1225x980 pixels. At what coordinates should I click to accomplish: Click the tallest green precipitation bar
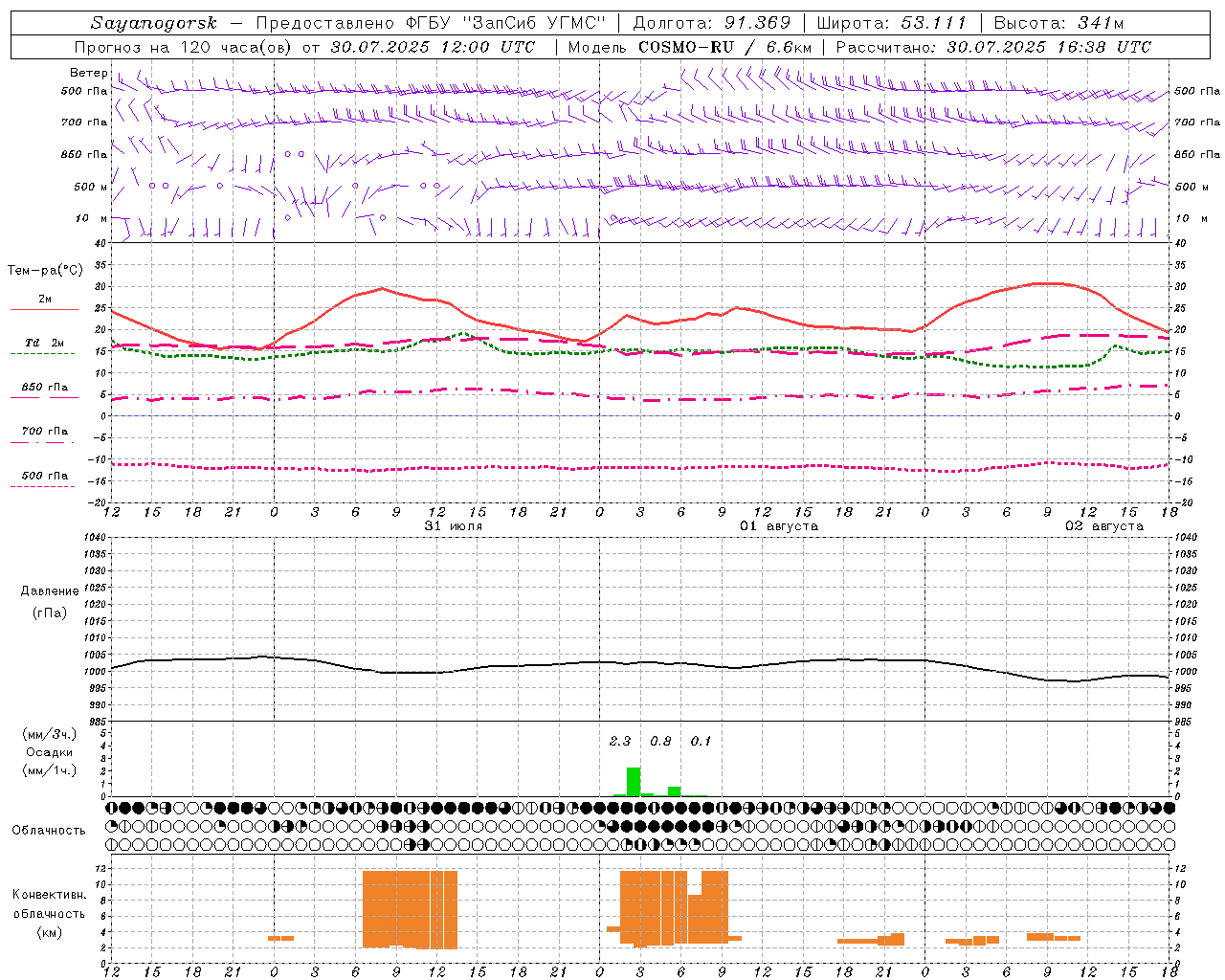pyautogui.click(x=634, y=782)
